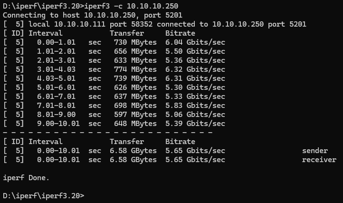Image resolution: width=343 pixels, height=203 pixels.
Task: Click the iperf3 -c command text
Action: [131, 6]
